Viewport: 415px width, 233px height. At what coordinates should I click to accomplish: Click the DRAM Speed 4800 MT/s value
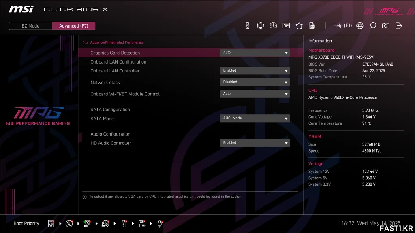point(372,151)
